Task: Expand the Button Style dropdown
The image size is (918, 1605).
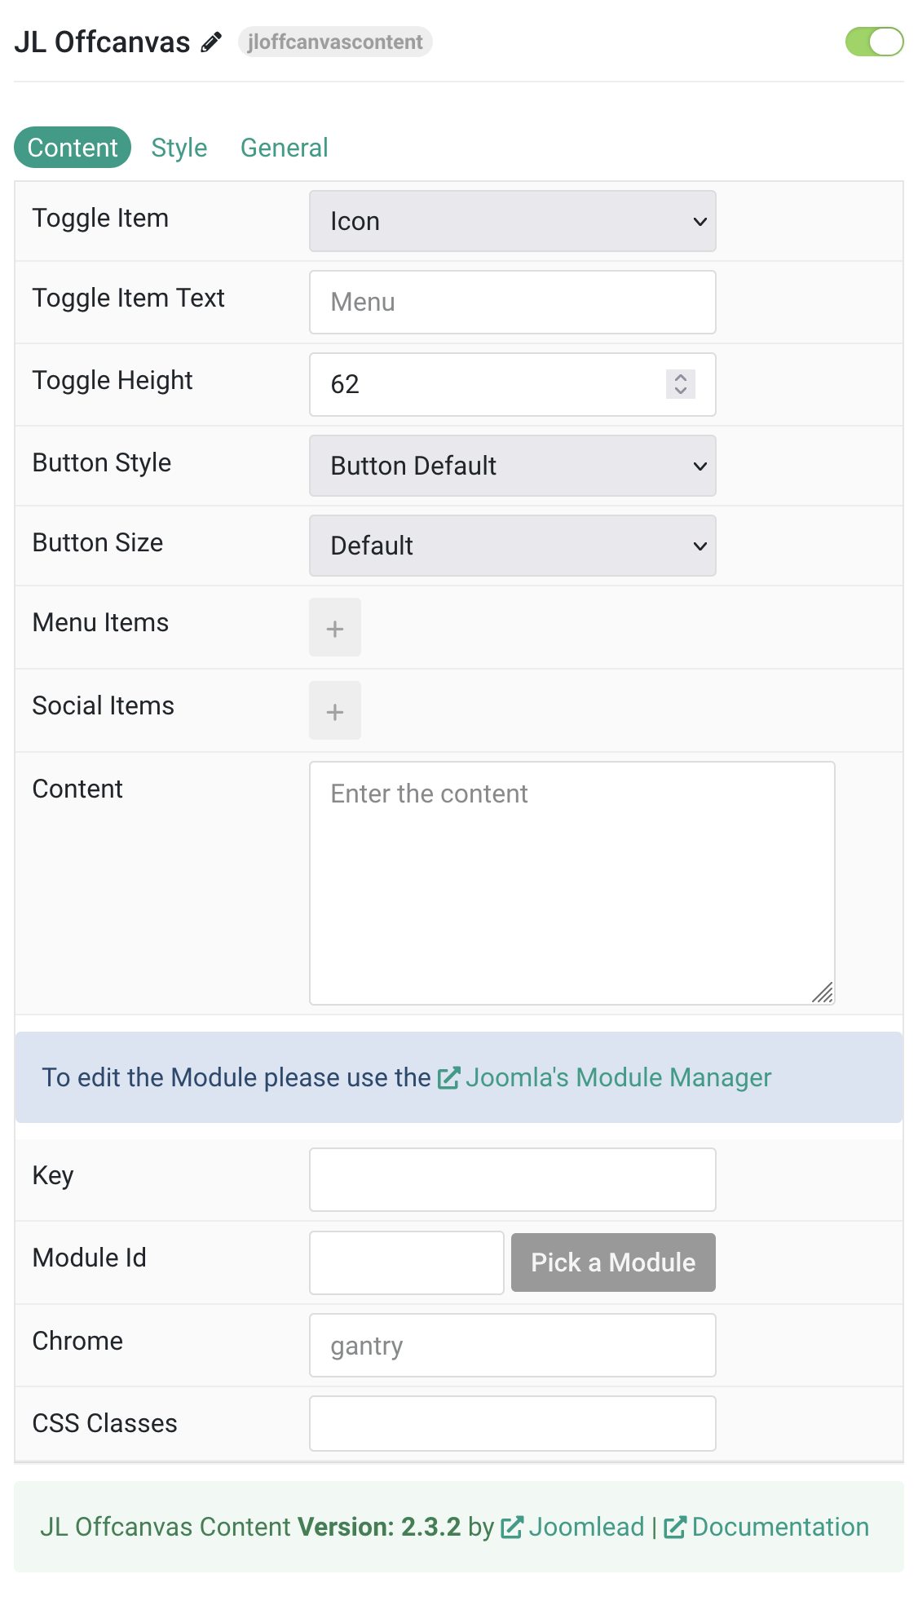Action: pyautogui.click(x=513, y=466)
